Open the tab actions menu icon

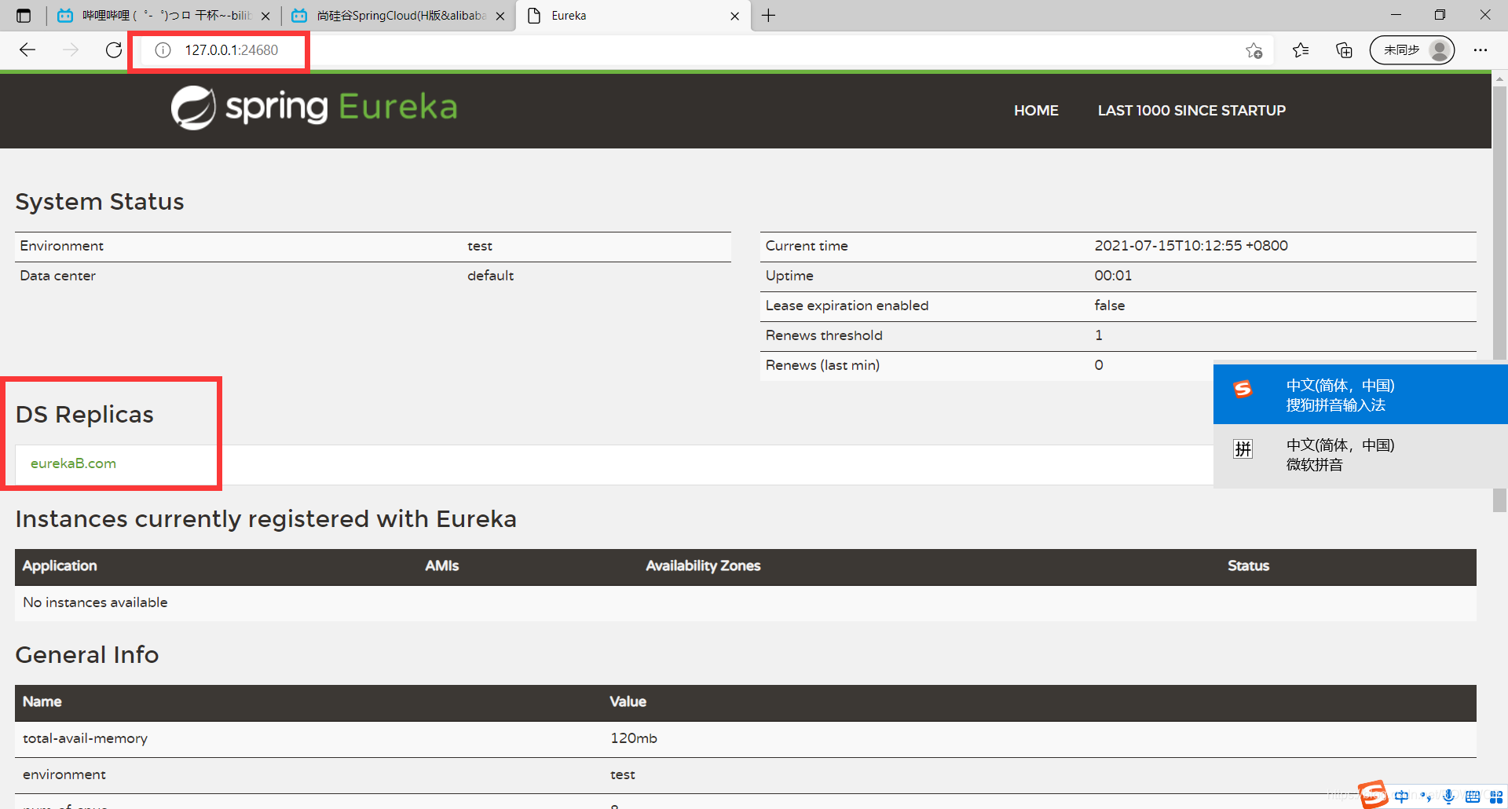click(24, 16)
